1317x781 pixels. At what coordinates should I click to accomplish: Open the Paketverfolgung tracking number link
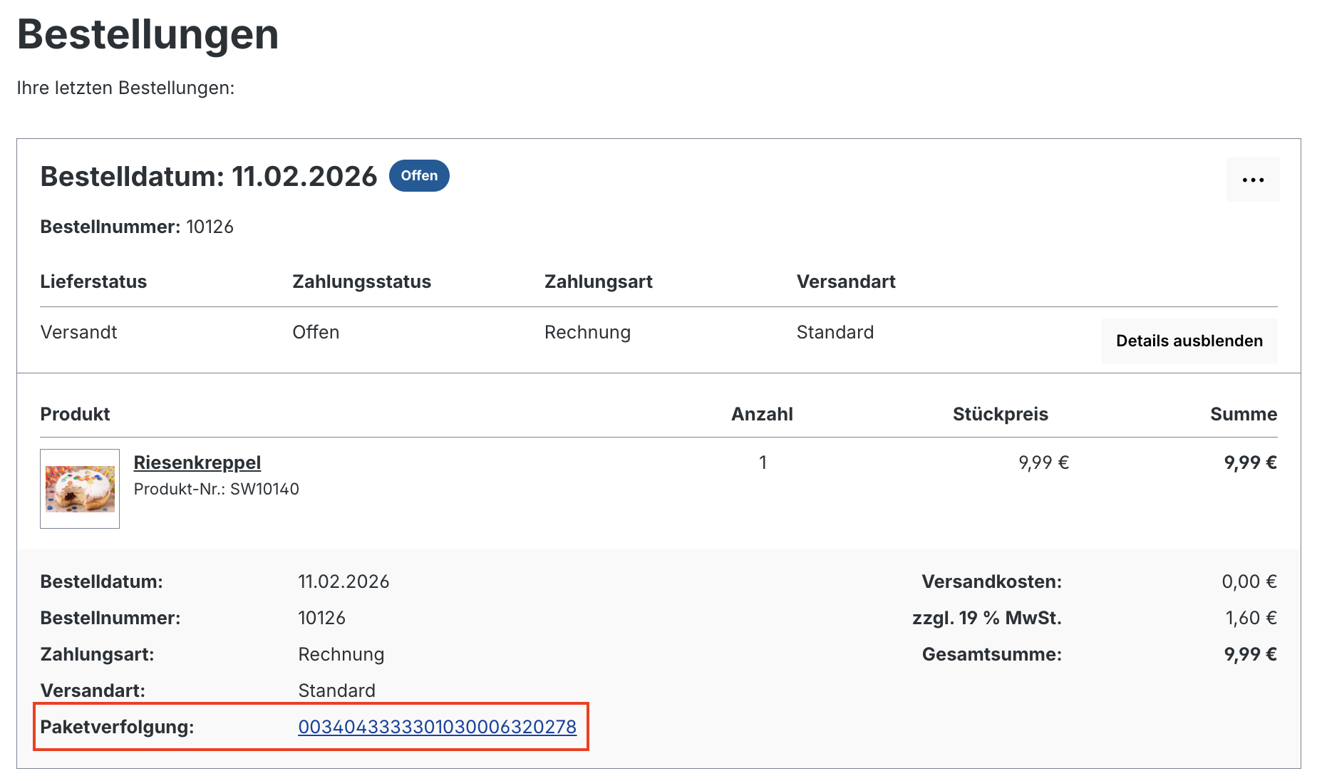(x=437, y=727)
